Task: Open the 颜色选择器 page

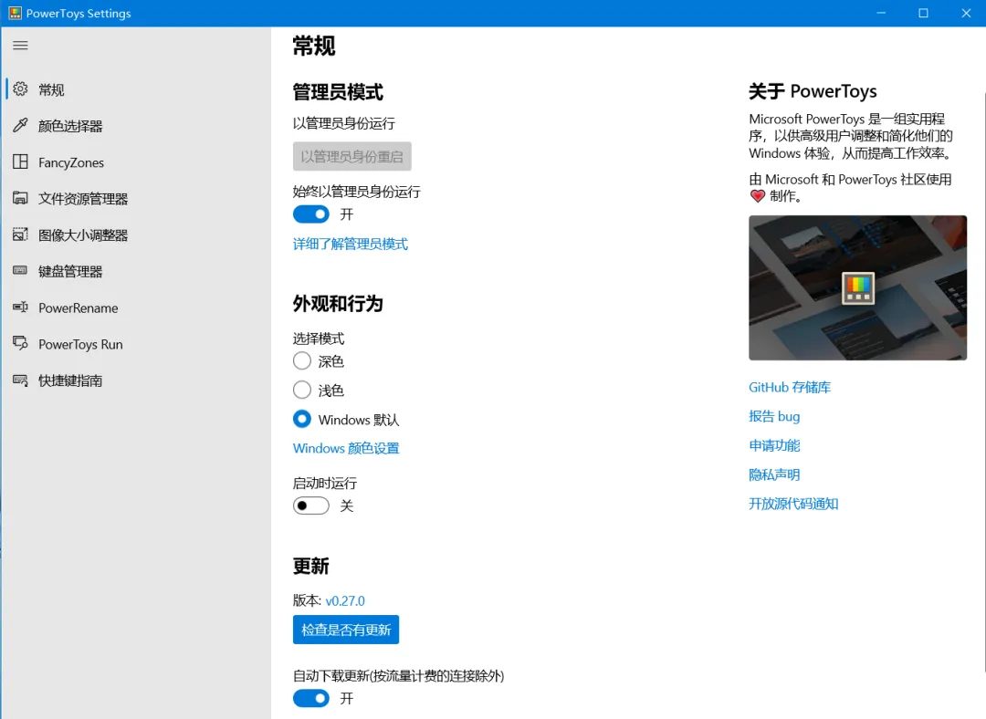Action: tap(70, 126)
